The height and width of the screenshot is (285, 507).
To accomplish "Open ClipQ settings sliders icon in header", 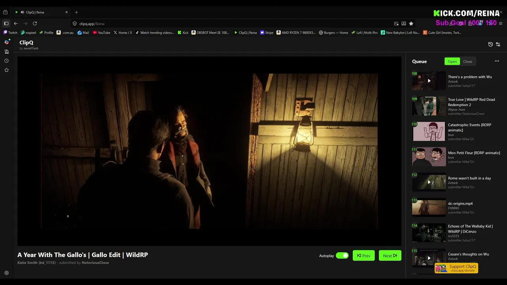I will (498, 44).
